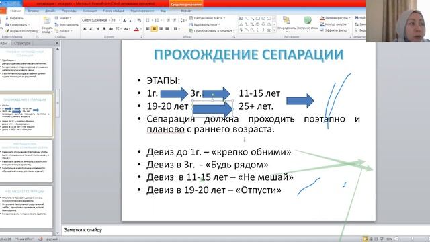This screenshot has height=242, width=430.
Task: Open Упорядочить arrange menu
Action: click(x=287, y=25)
